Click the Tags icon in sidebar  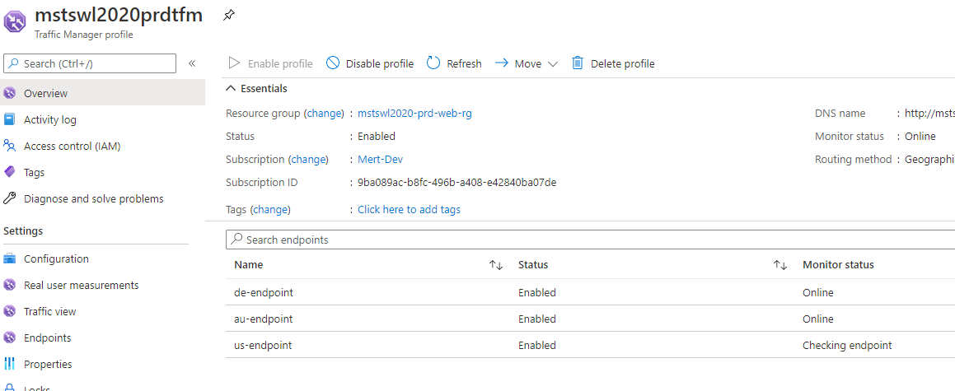click(9, 172)
